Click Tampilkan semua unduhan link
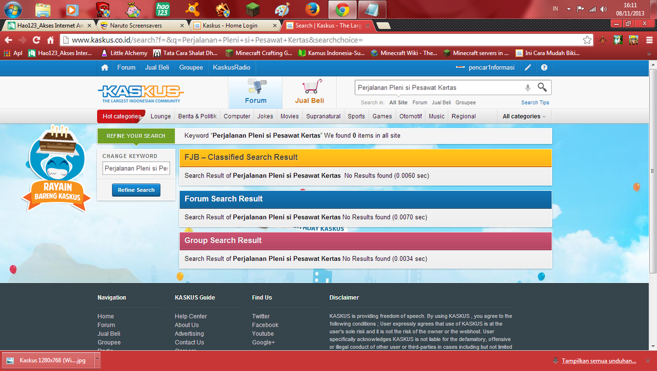 598,361
